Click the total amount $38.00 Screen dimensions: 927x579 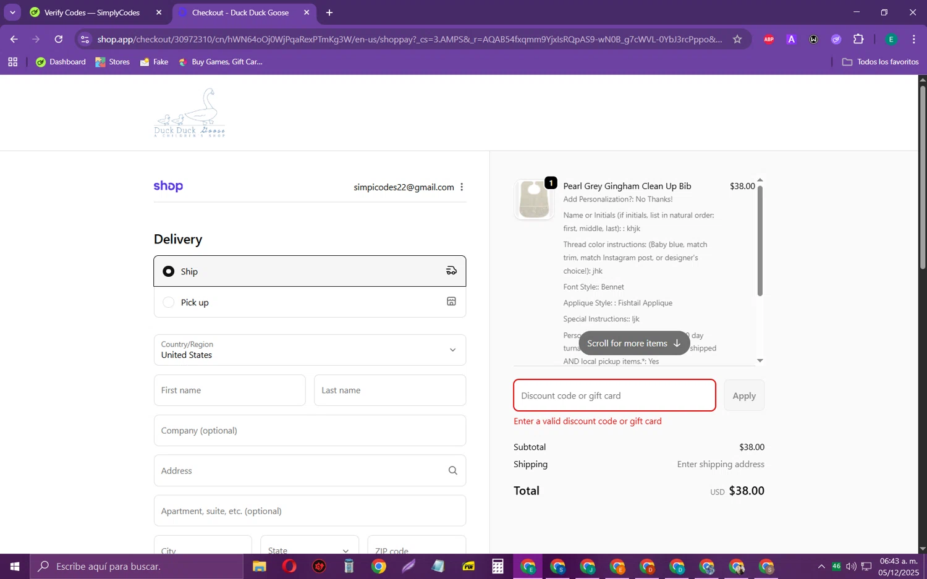(x=747, y=491)
